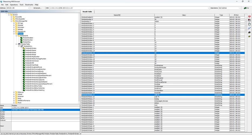This screenshot has height=135, width=252.
Task: Open the Address dropdown
Action: [29, 8]
